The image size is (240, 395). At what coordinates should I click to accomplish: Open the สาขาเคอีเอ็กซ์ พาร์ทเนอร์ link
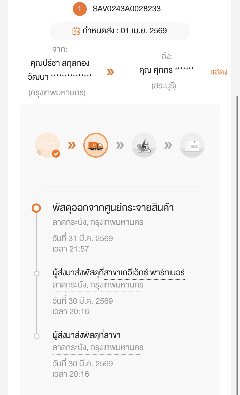(x=144, y=273)
